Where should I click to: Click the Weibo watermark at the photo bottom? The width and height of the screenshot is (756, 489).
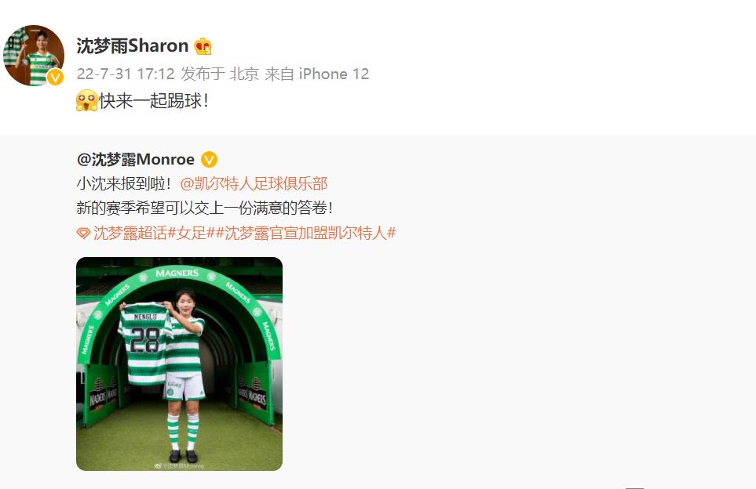[179, 466]
